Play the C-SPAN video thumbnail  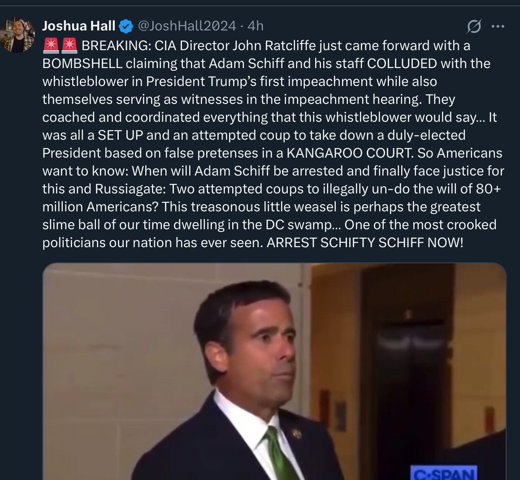click(x=274, y=372)
